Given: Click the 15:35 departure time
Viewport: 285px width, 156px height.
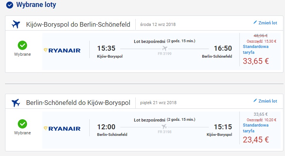Looking at the screenshot, I should tap(106, 48).
